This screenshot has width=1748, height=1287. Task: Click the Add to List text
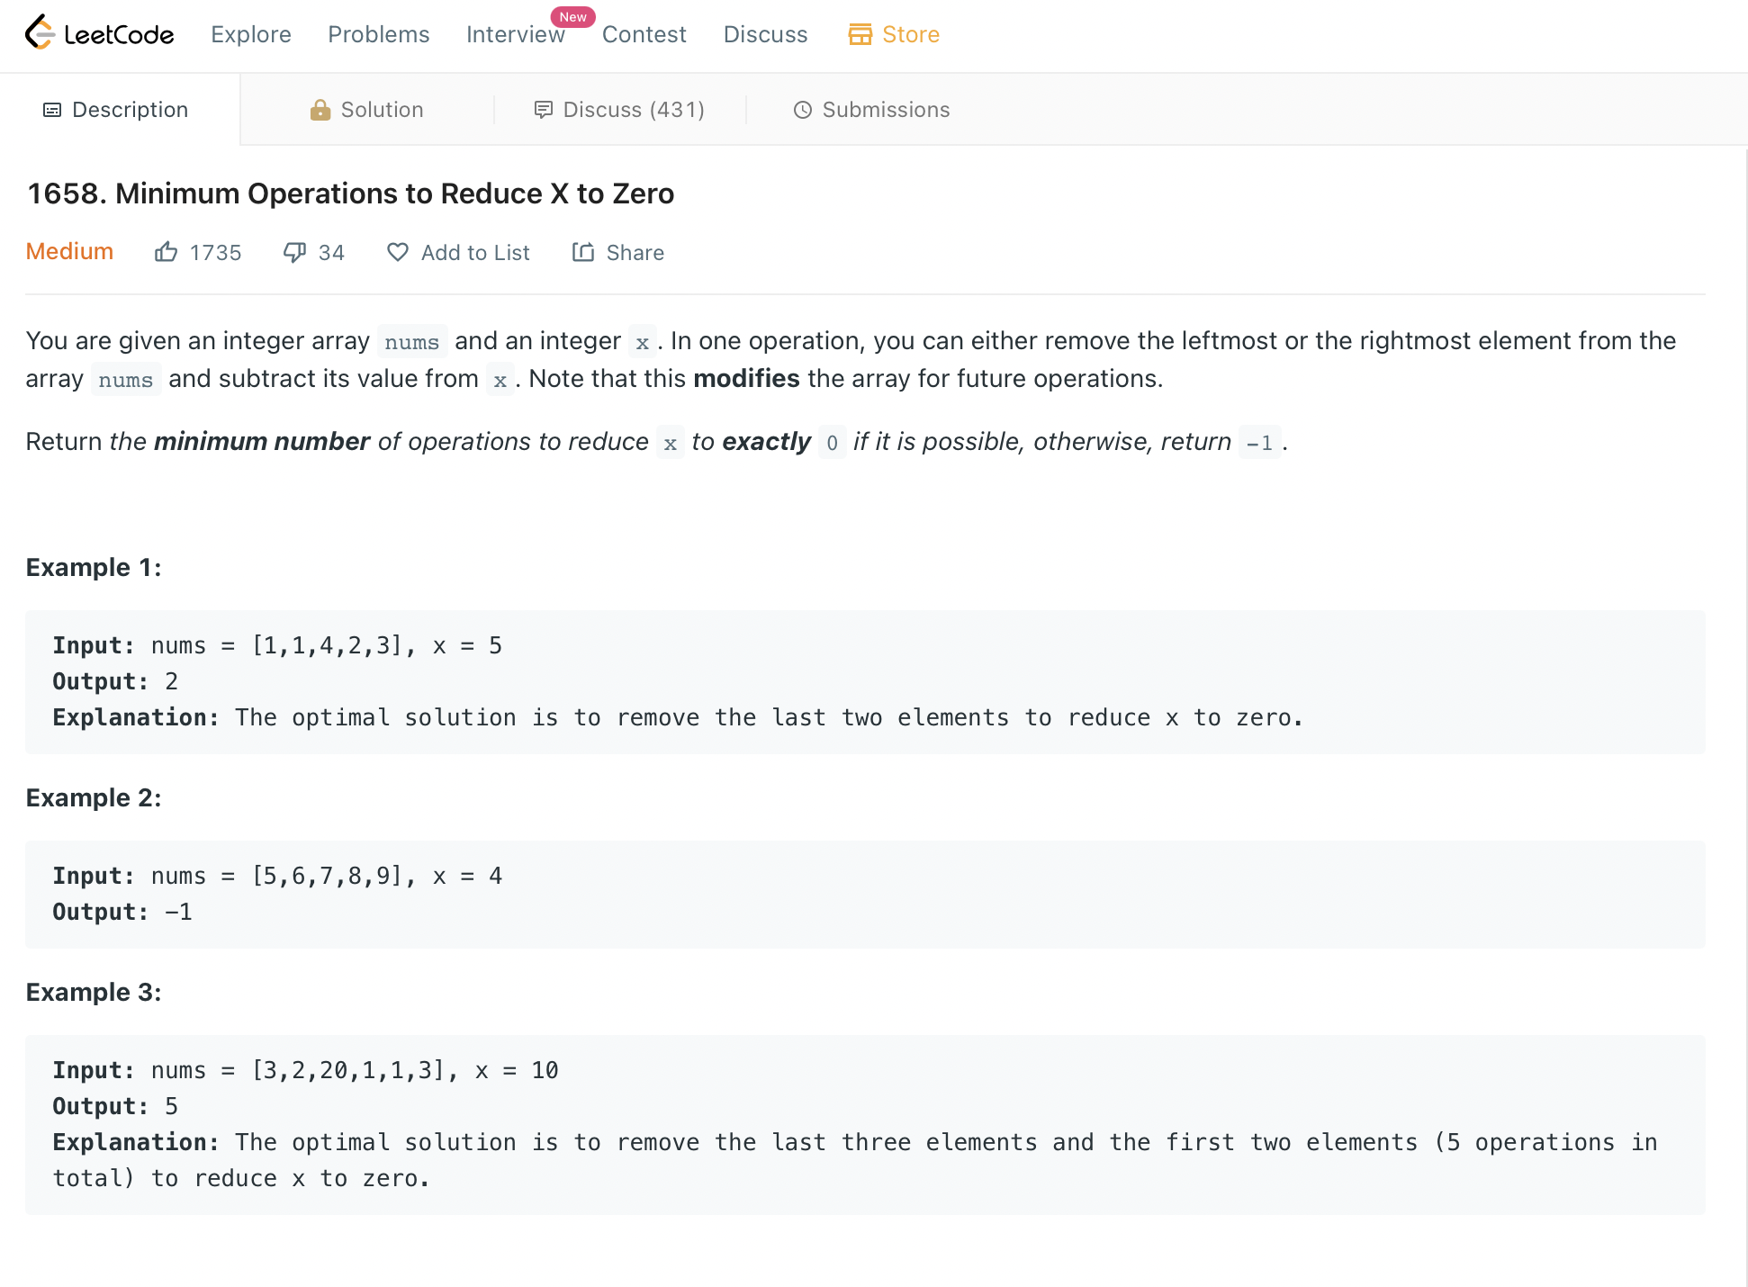[x=475, y=253]
